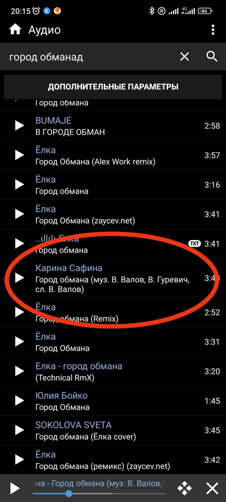
Task: Play the Юлия Бойко track
Action: pyautogui.click(x=20, y=400)
